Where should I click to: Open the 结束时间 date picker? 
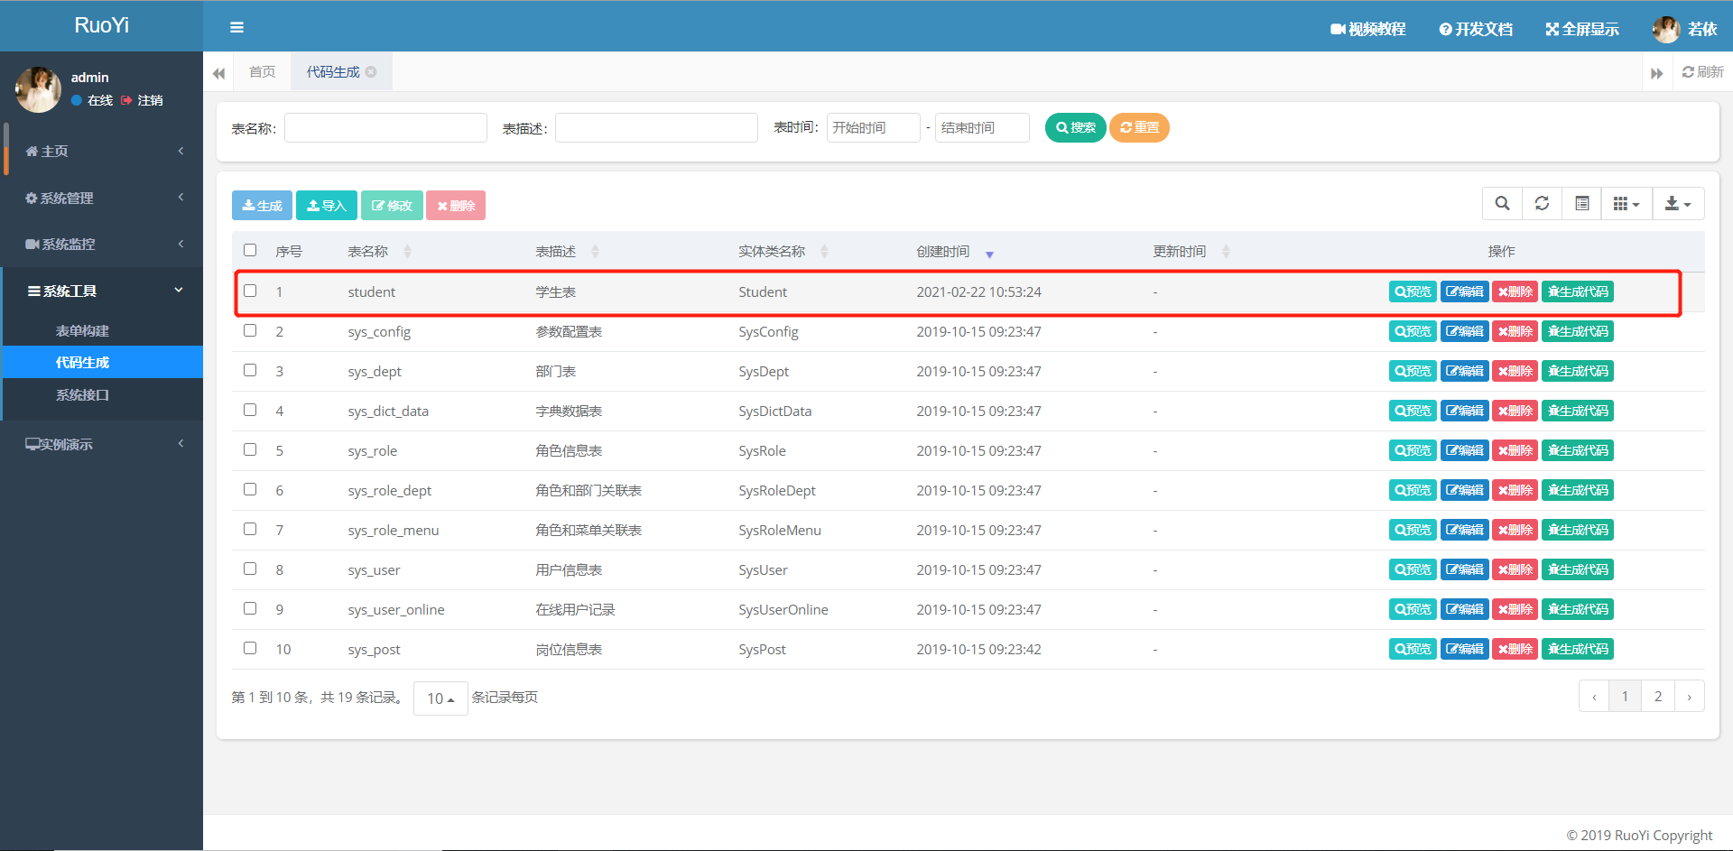(982, 127)
